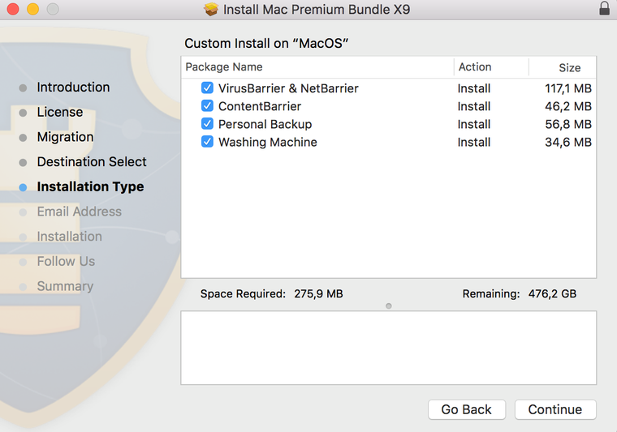Click the Migration step in sidebar
This screenshot has height=432, width=617.
[x=65, y=137]
